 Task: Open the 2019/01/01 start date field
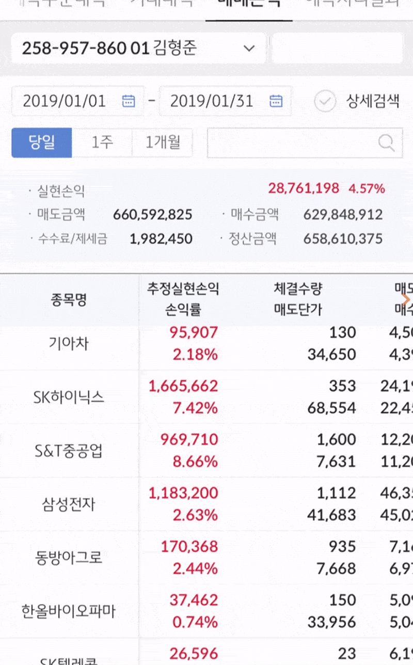pyautogui.click(x=65, y=101)
